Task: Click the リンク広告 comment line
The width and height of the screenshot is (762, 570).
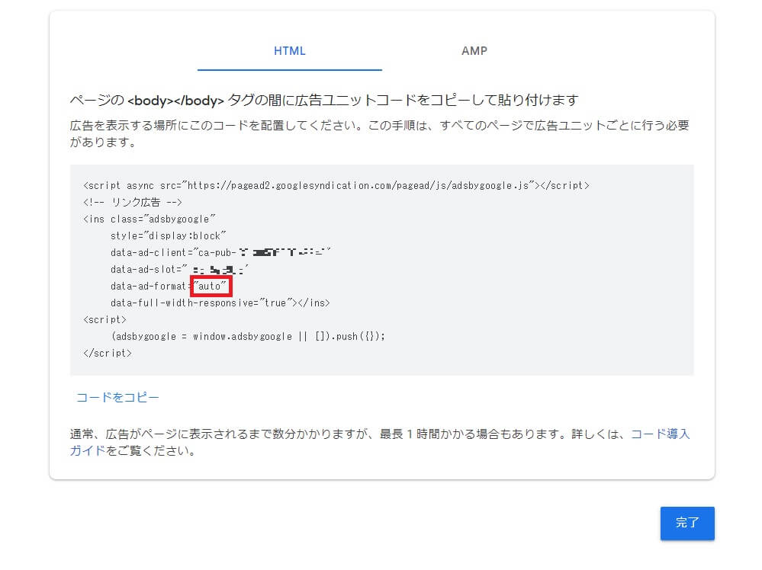Action: point(133,202)
